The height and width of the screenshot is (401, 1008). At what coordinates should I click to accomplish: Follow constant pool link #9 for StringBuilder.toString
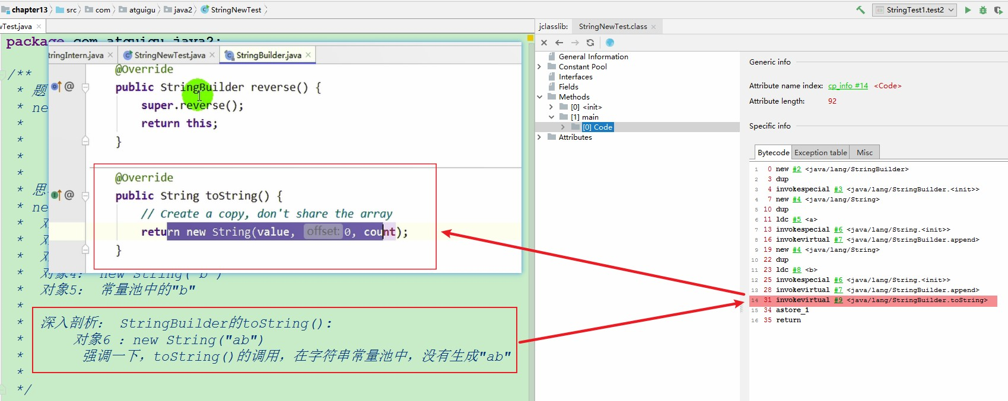(838, 300)
